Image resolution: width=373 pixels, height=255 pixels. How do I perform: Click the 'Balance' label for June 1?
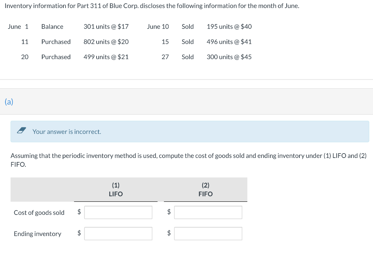[x=52, y=27]
